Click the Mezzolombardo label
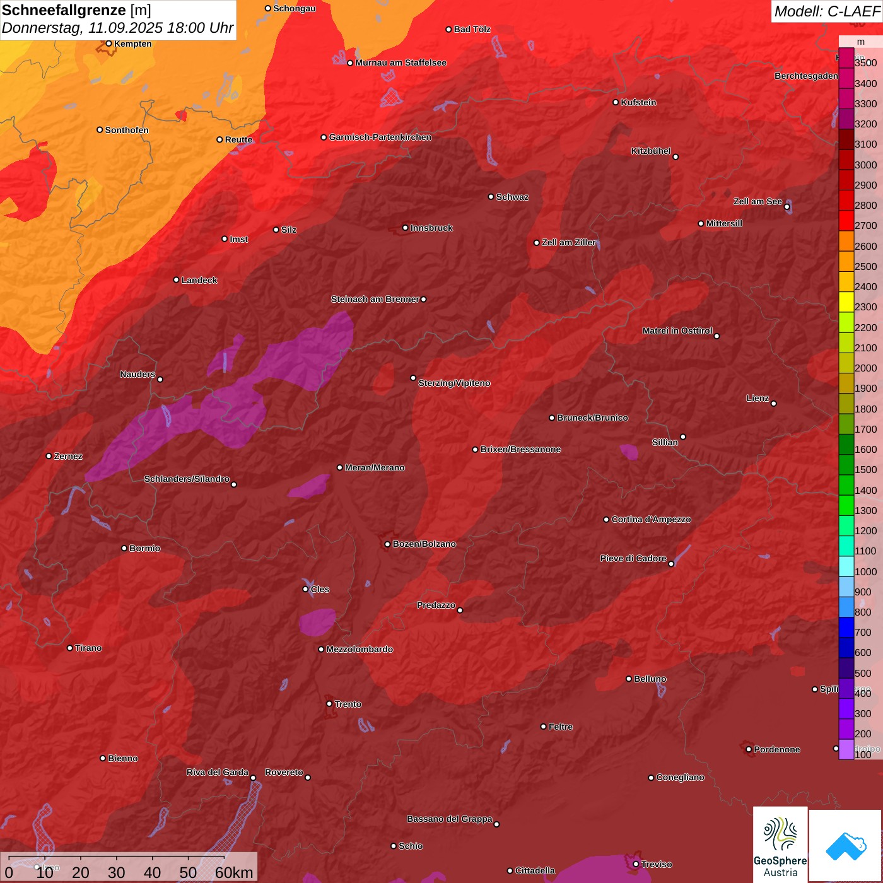 (360, 649)
